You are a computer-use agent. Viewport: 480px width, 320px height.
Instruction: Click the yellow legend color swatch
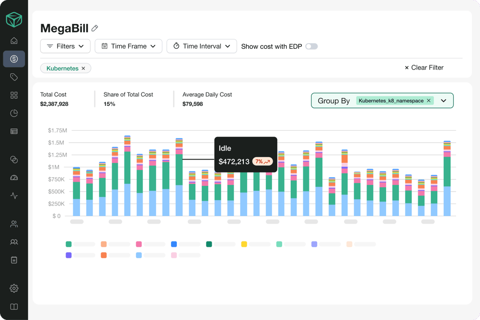pos(244,244)
